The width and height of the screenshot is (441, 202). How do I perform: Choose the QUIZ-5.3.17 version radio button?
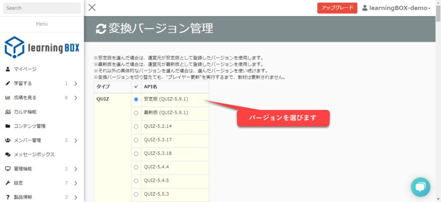click(136, 140)
